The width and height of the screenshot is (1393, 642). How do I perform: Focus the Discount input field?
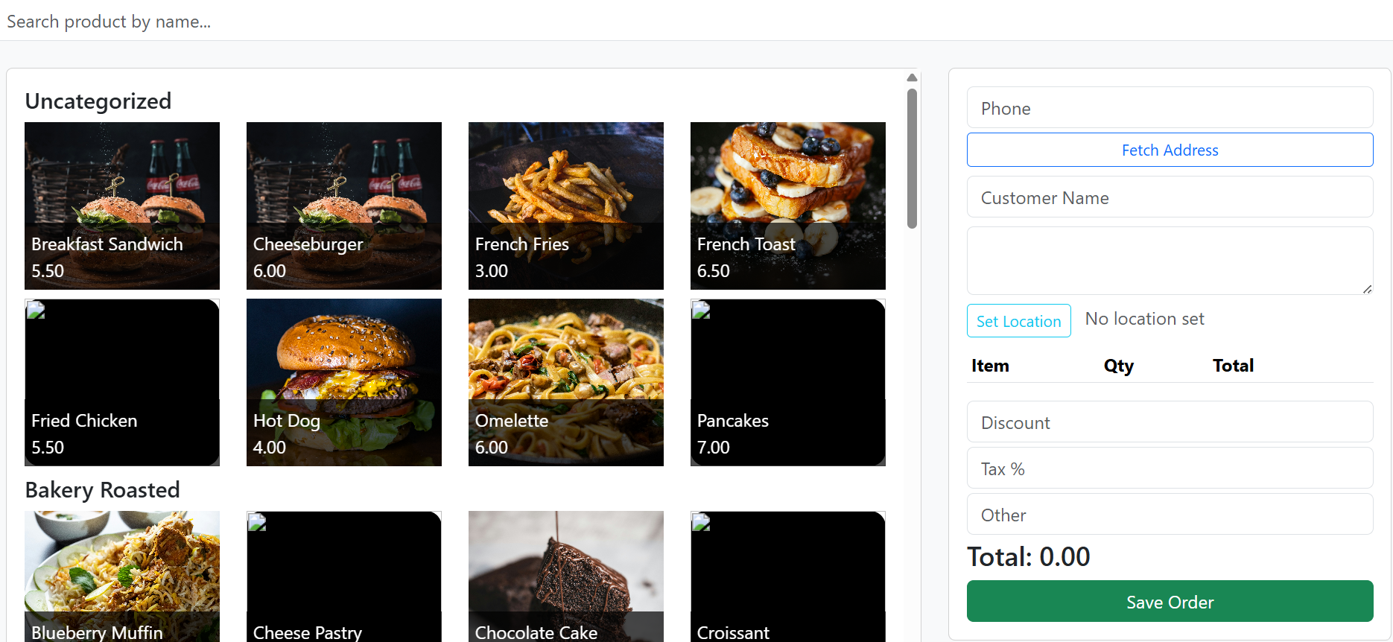(x=1170, y=422)
